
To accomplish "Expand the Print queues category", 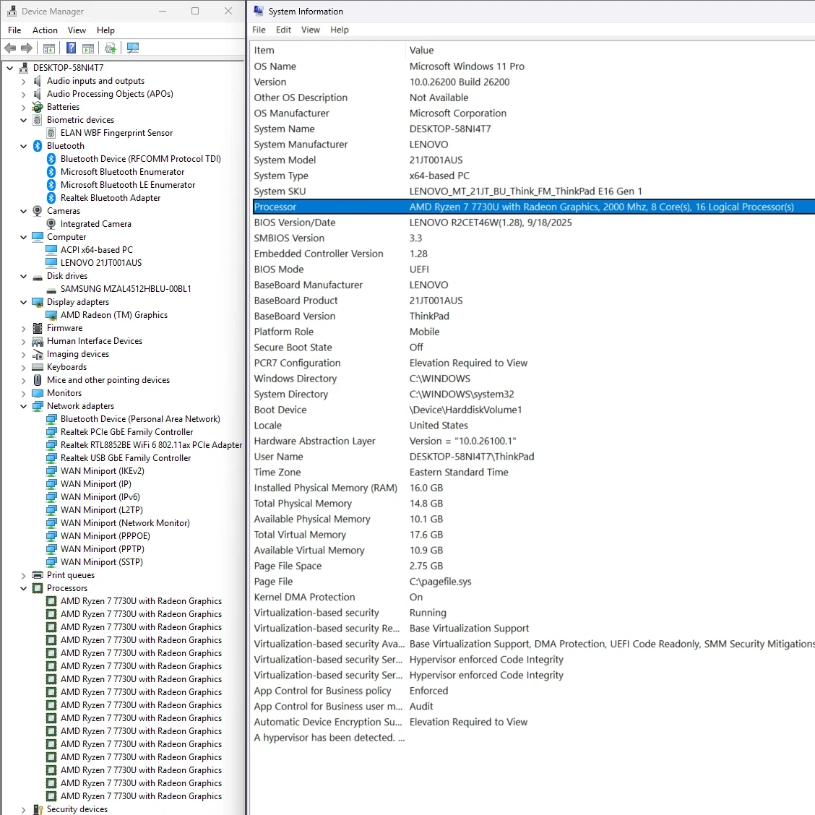I will pos(24,576).
